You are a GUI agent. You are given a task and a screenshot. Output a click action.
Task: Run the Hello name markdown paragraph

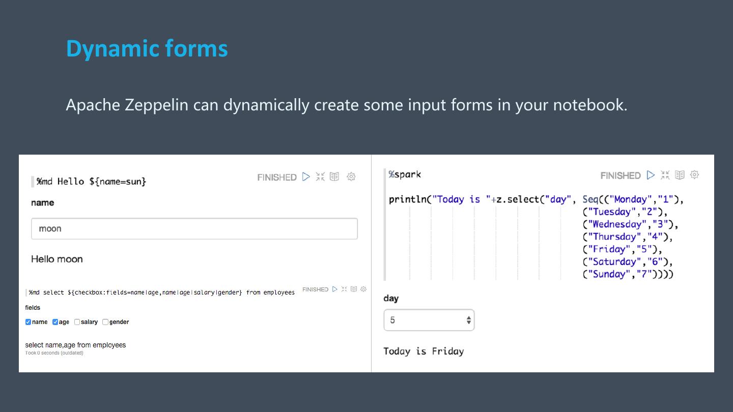pos(306,177)
